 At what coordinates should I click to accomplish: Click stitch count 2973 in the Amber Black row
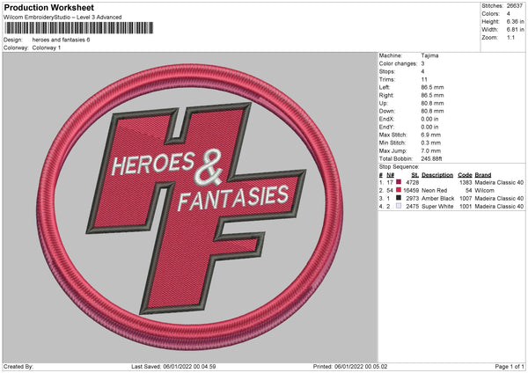point(413,198)
